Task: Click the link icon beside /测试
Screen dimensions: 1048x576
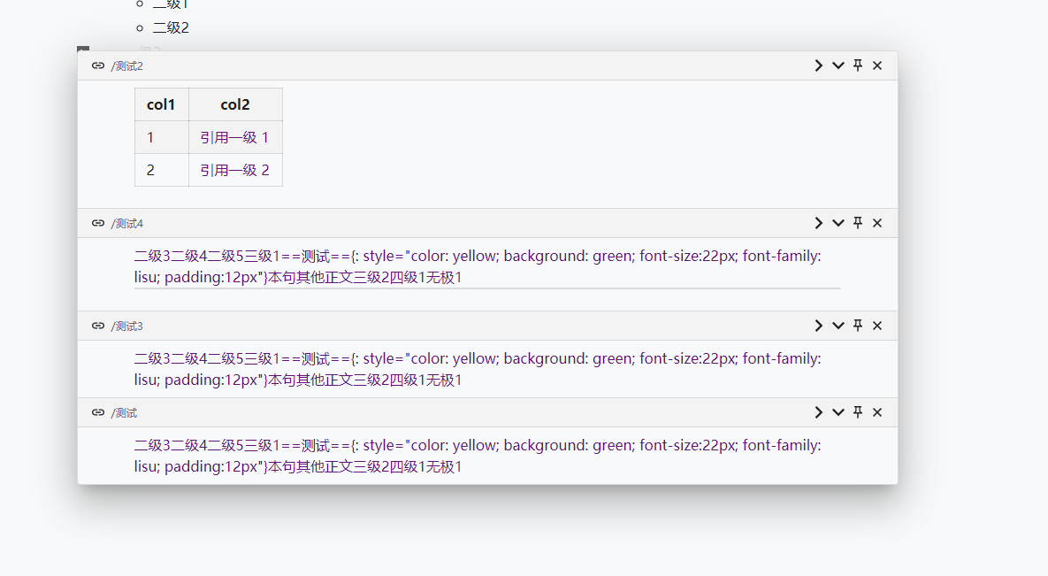Action: coord(98,412)
